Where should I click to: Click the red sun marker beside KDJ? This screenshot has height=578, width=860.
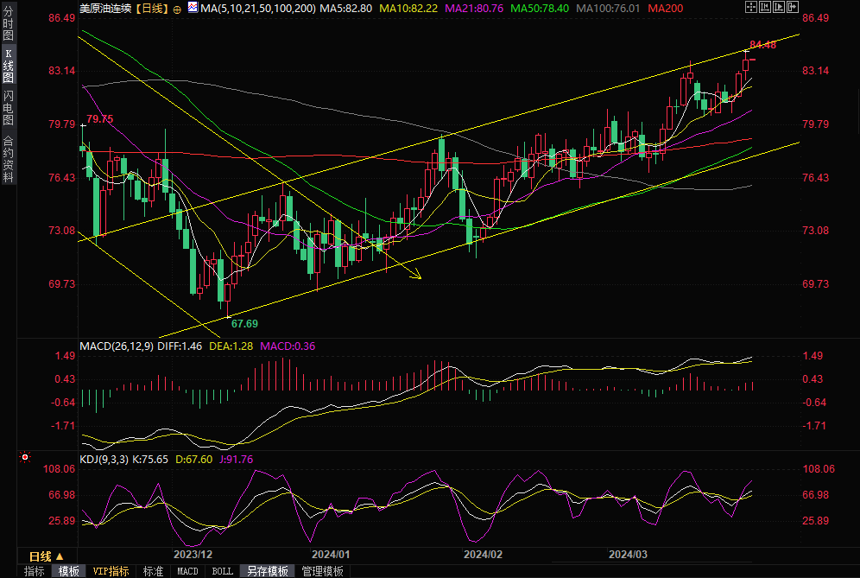tap(25, 457)
